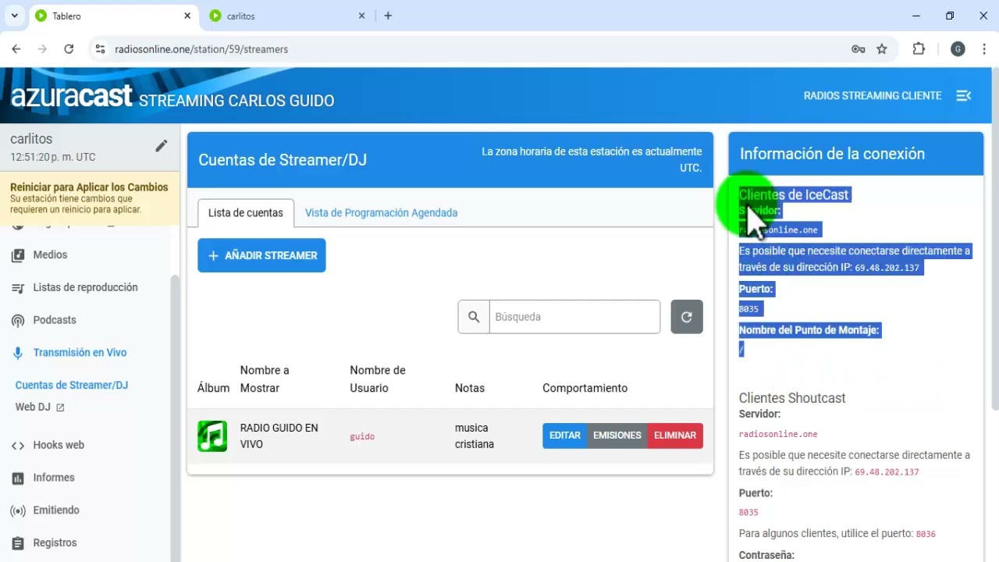The image size is (999, 562).
Task: Click the external link icon next to Web DJ
Action: tap(60, 407)
